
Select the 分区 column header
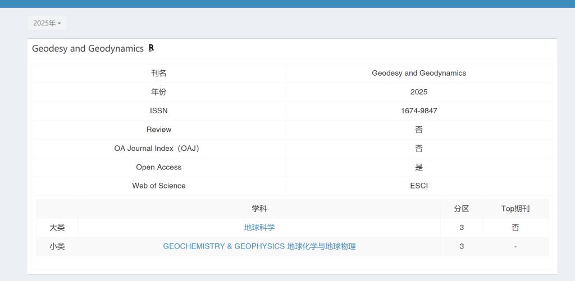(462, 209)
